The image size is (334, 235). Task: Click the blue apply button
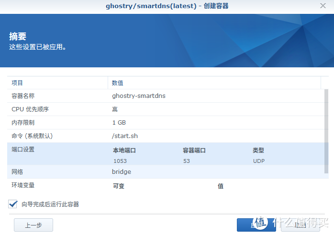[x=256, y=225]
